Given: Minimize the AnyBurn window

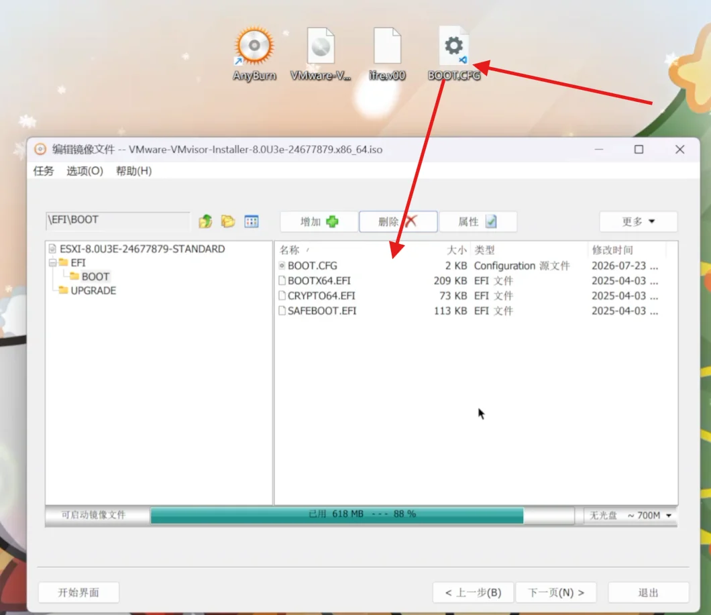Looking at the screenshot, I should pos(598,149).
